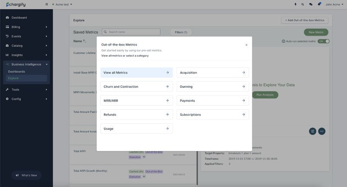347x187 pixels.
Task: Click the info icon beside Auto-run selected metric
Action: click(283, 41)
